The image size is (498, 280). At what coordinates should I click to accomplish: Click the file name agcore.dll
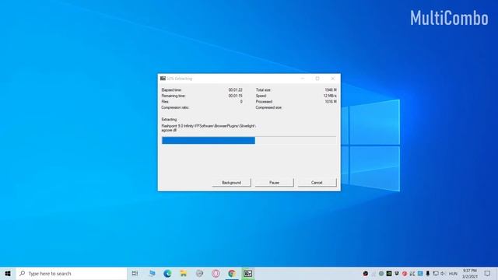[x=169, y=130]
